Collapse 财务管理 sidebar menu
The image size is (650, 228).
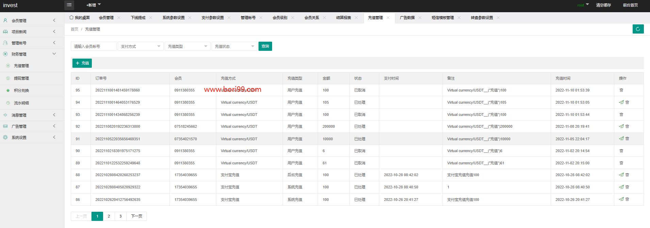(32, 54)
